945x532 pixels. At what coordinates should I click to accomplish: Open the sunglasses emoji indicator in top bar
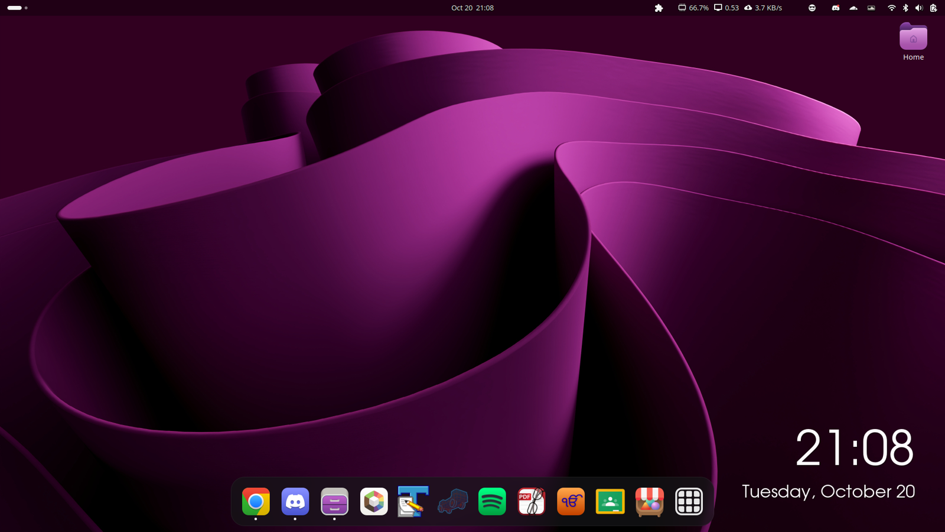coord(812,8)
